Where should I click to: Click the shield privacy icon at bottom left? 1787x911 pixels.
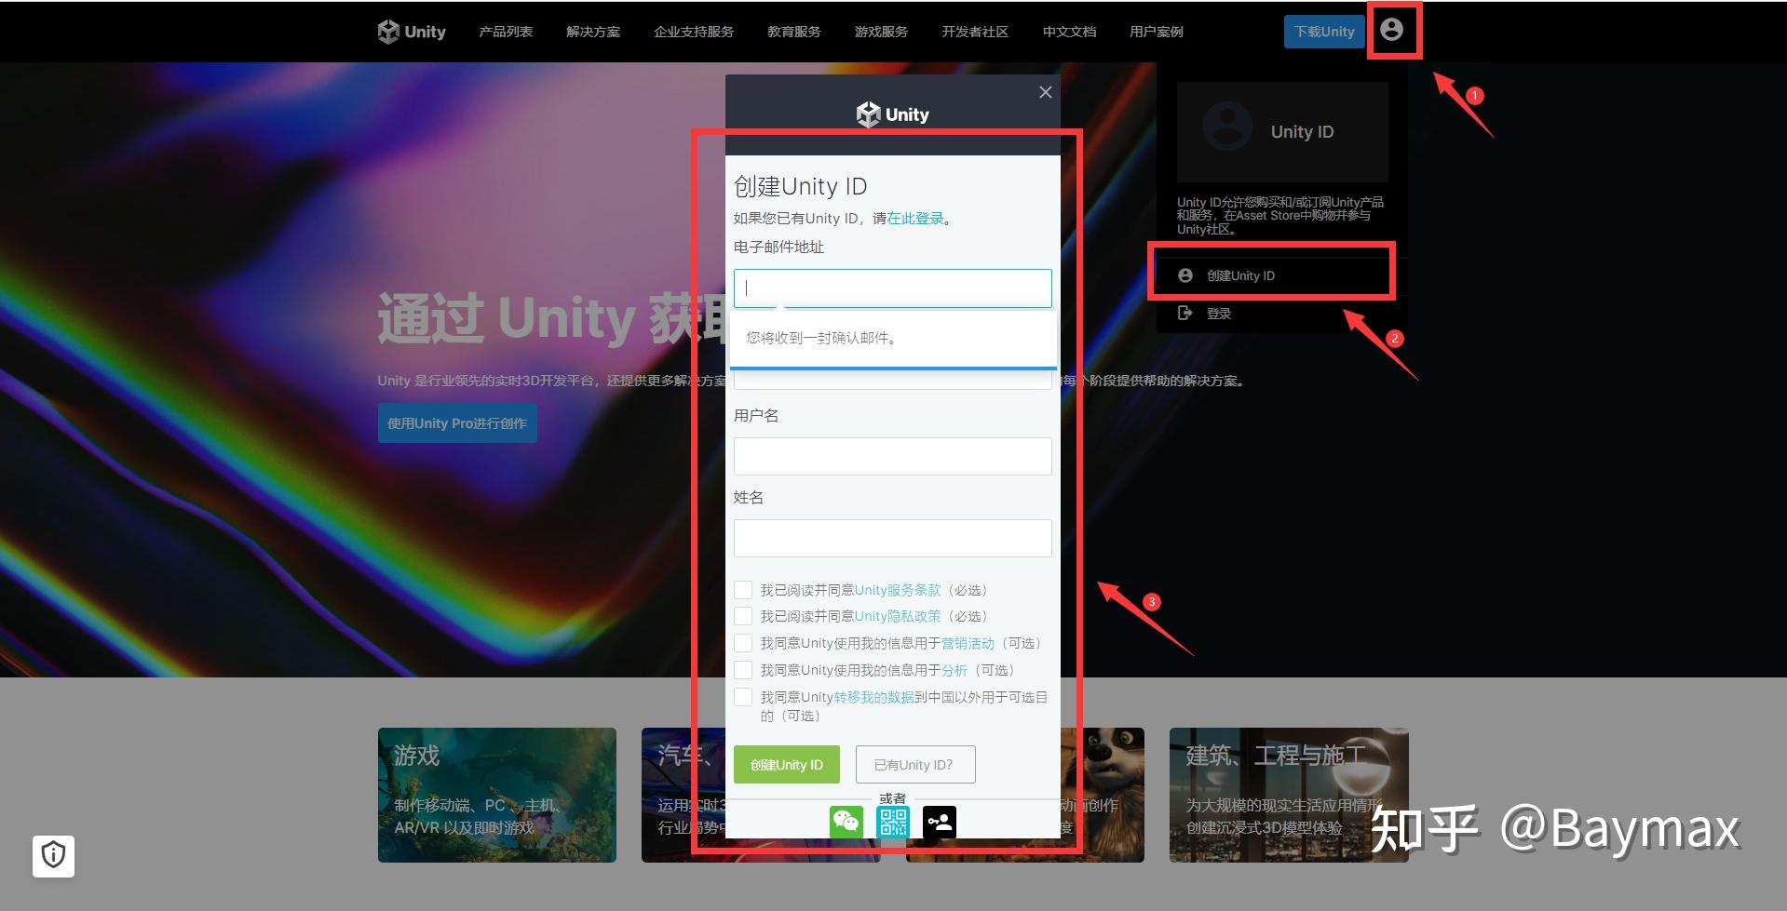pos(53,855)
